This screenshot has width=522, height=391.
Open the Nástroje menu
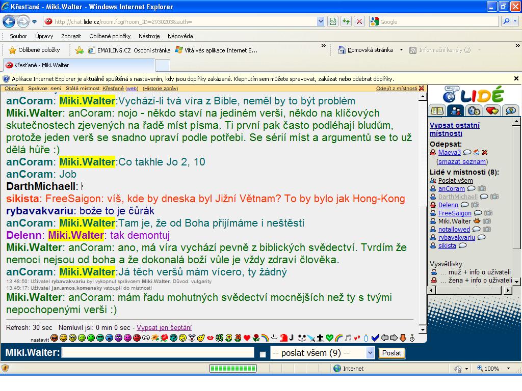149,36
